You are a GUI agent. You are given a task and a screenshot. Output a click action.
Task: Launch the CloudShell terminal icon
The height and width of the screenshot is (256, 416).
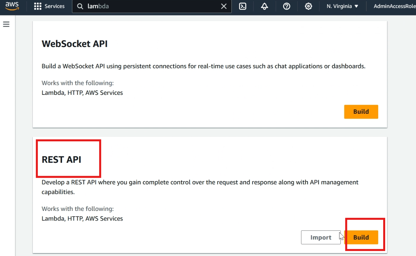point(243,6)
